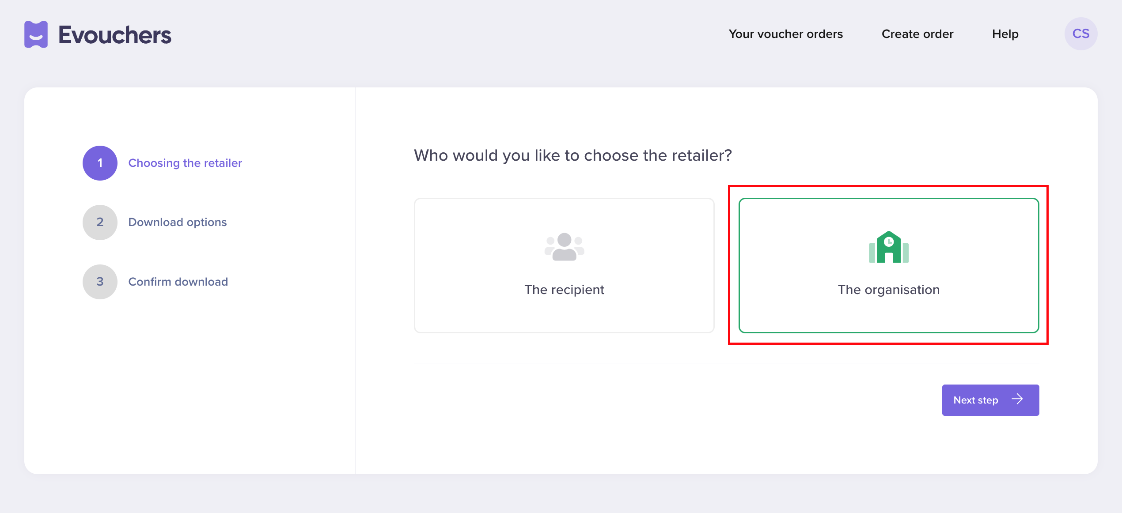Select step 1 circle indicator

coord(100,163)
